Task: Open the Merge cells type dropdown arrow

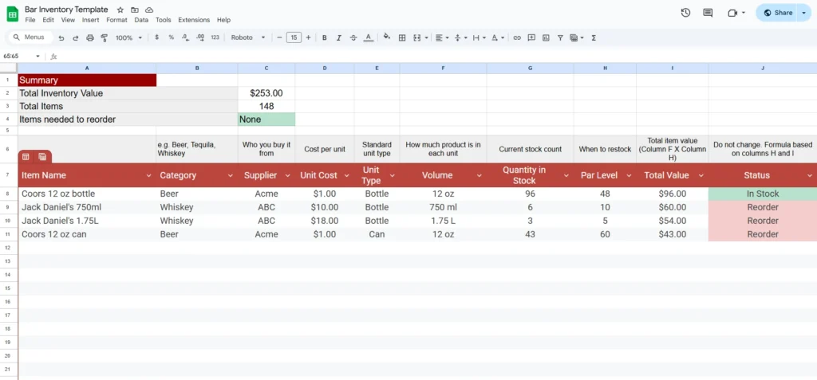Action: point(427,37)
